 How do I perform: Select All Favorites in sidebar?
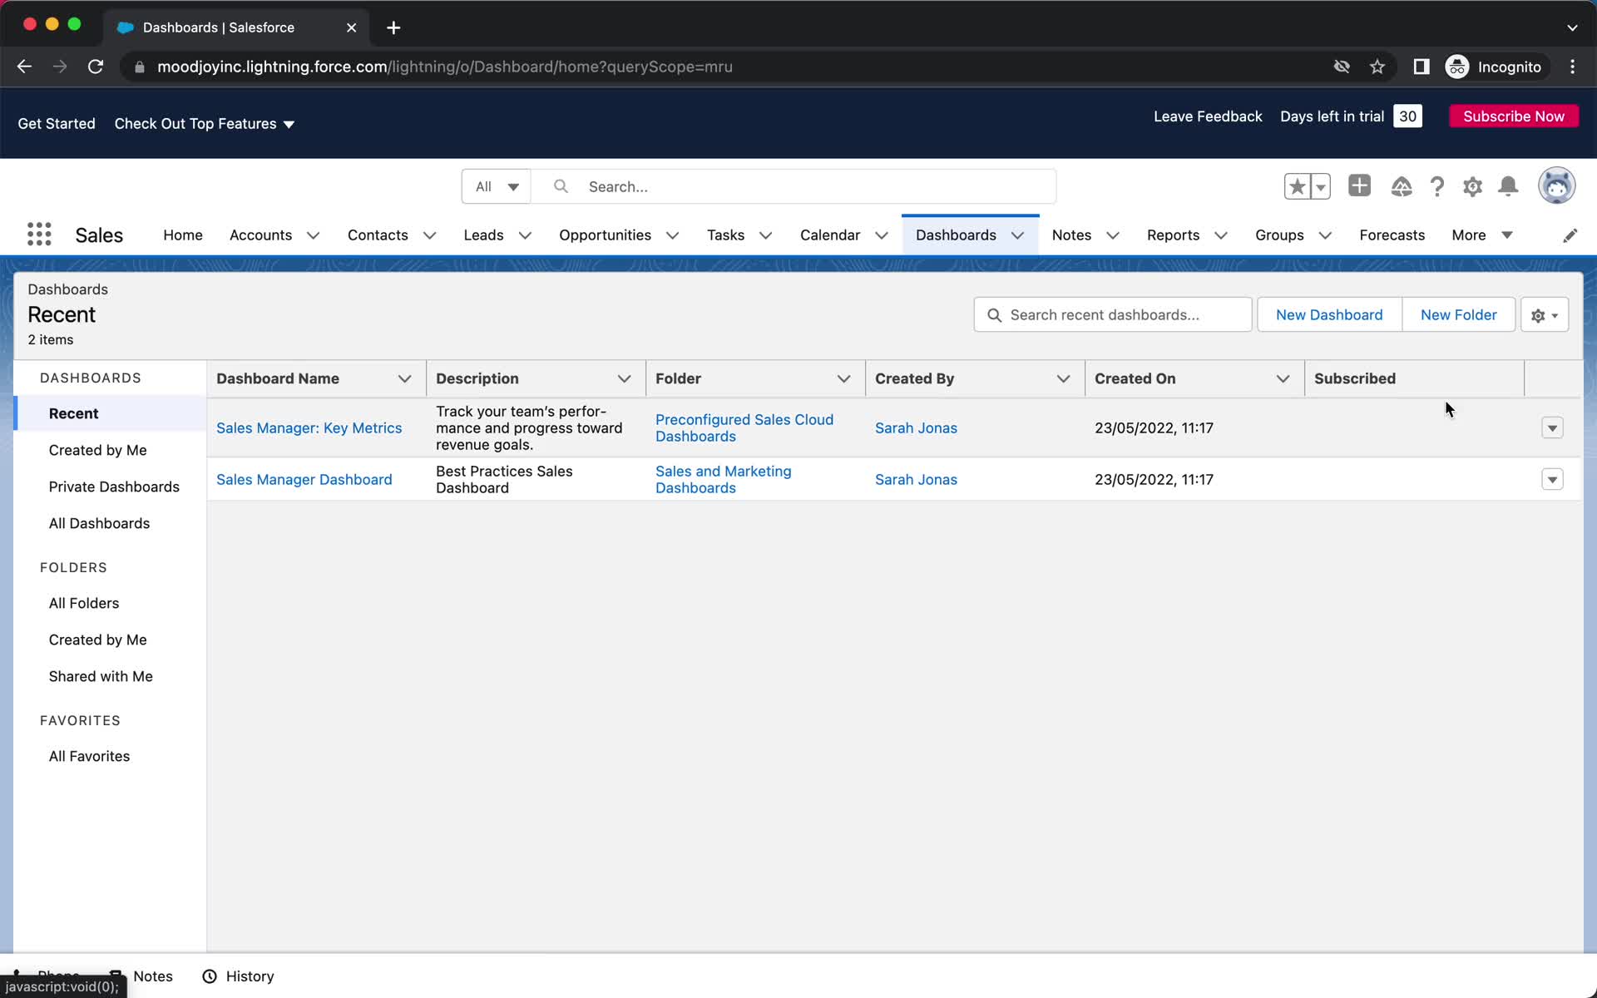click(89, 756)
